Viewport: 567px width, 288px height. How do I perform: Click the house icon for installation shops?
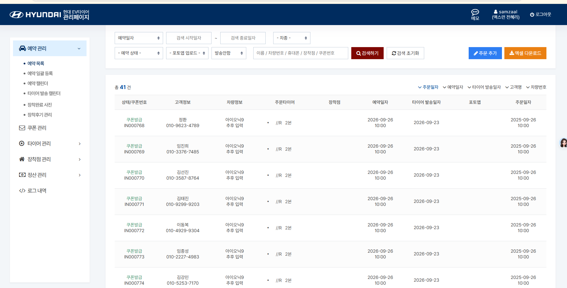click(22, 159)
